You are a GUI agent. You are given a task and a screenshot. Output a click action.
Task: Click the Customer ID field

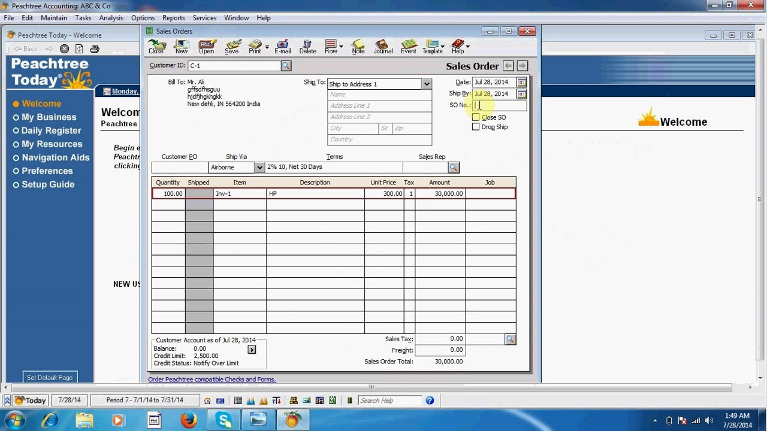[235, 66]
